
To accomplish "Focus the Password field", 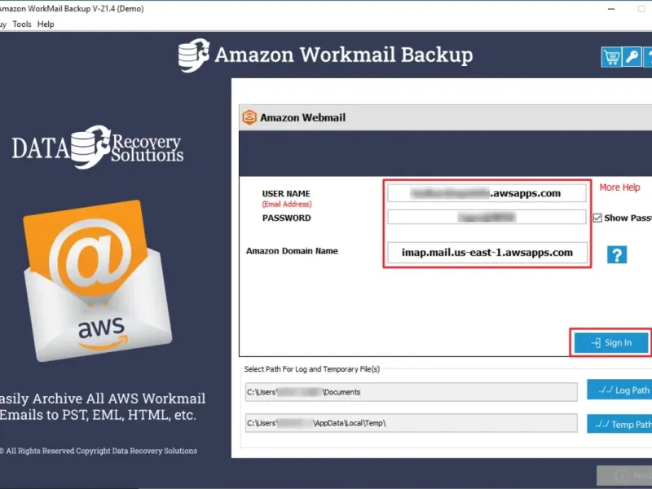I will click(x=487, y=217).
